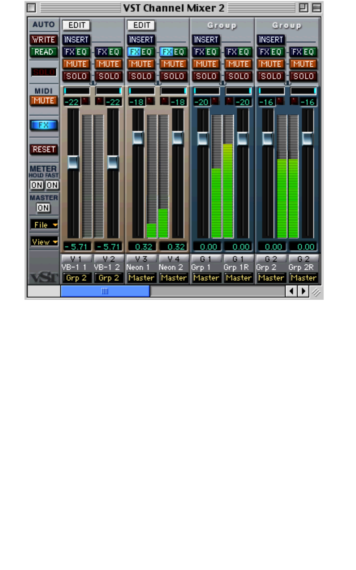Open Neon 2 output routing Master menu
The image size is (356, 570).
click(174, 278)
